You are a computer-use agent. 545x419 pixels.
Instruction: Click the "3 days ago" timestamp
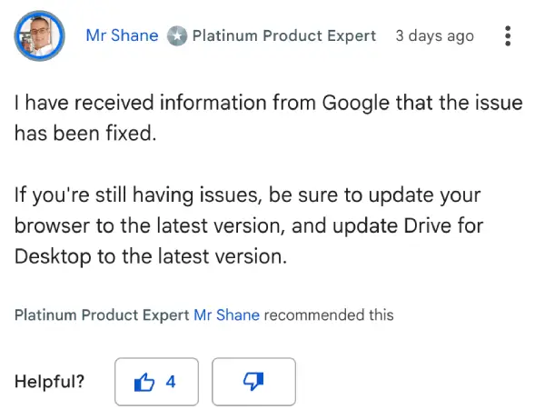434,35
